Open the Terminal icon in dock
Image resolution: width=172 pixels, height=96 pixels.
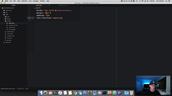105,93
